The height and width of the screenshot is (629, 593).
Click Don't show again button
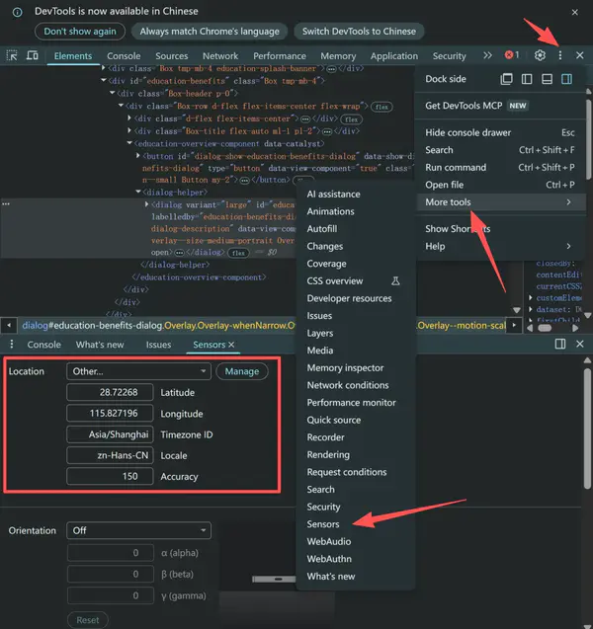click(x=80, y=32)
